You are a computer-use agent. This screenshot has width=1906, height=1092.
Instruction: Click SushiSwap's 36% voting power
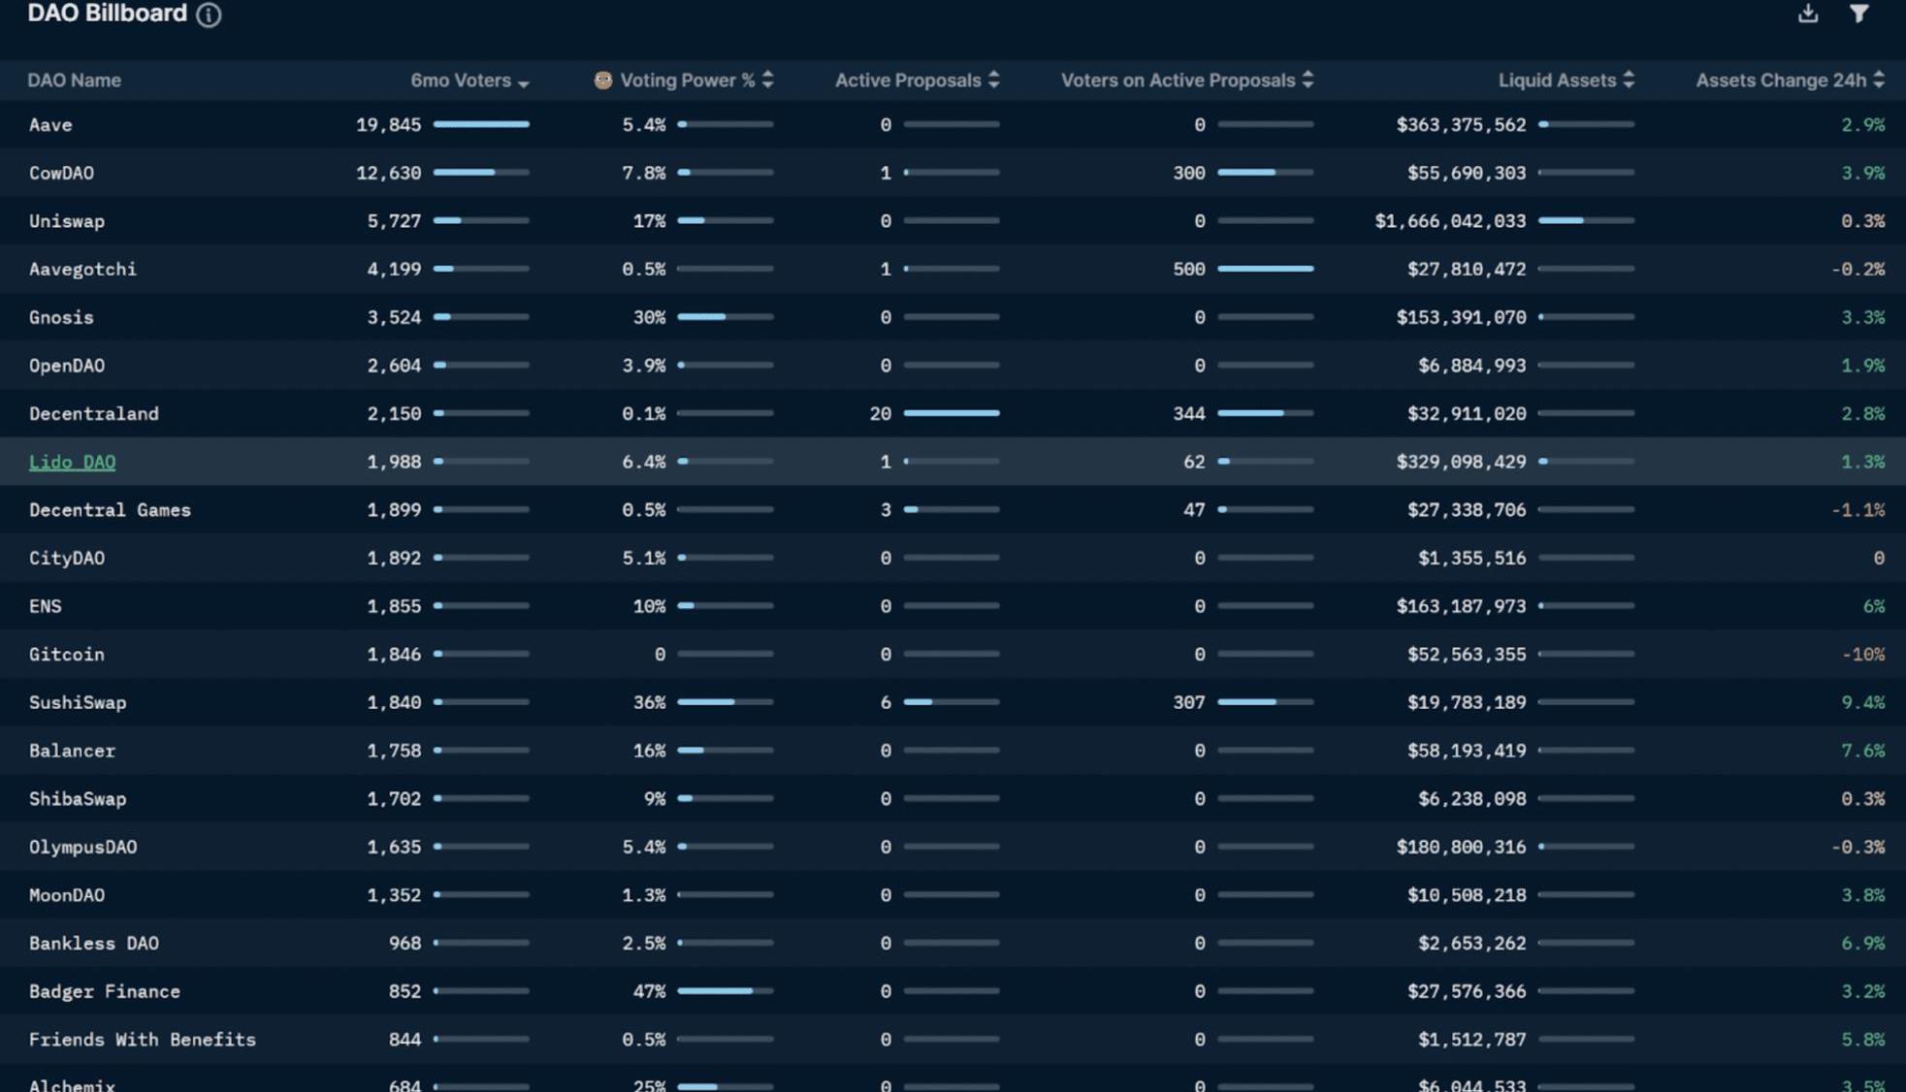point(649,702)
